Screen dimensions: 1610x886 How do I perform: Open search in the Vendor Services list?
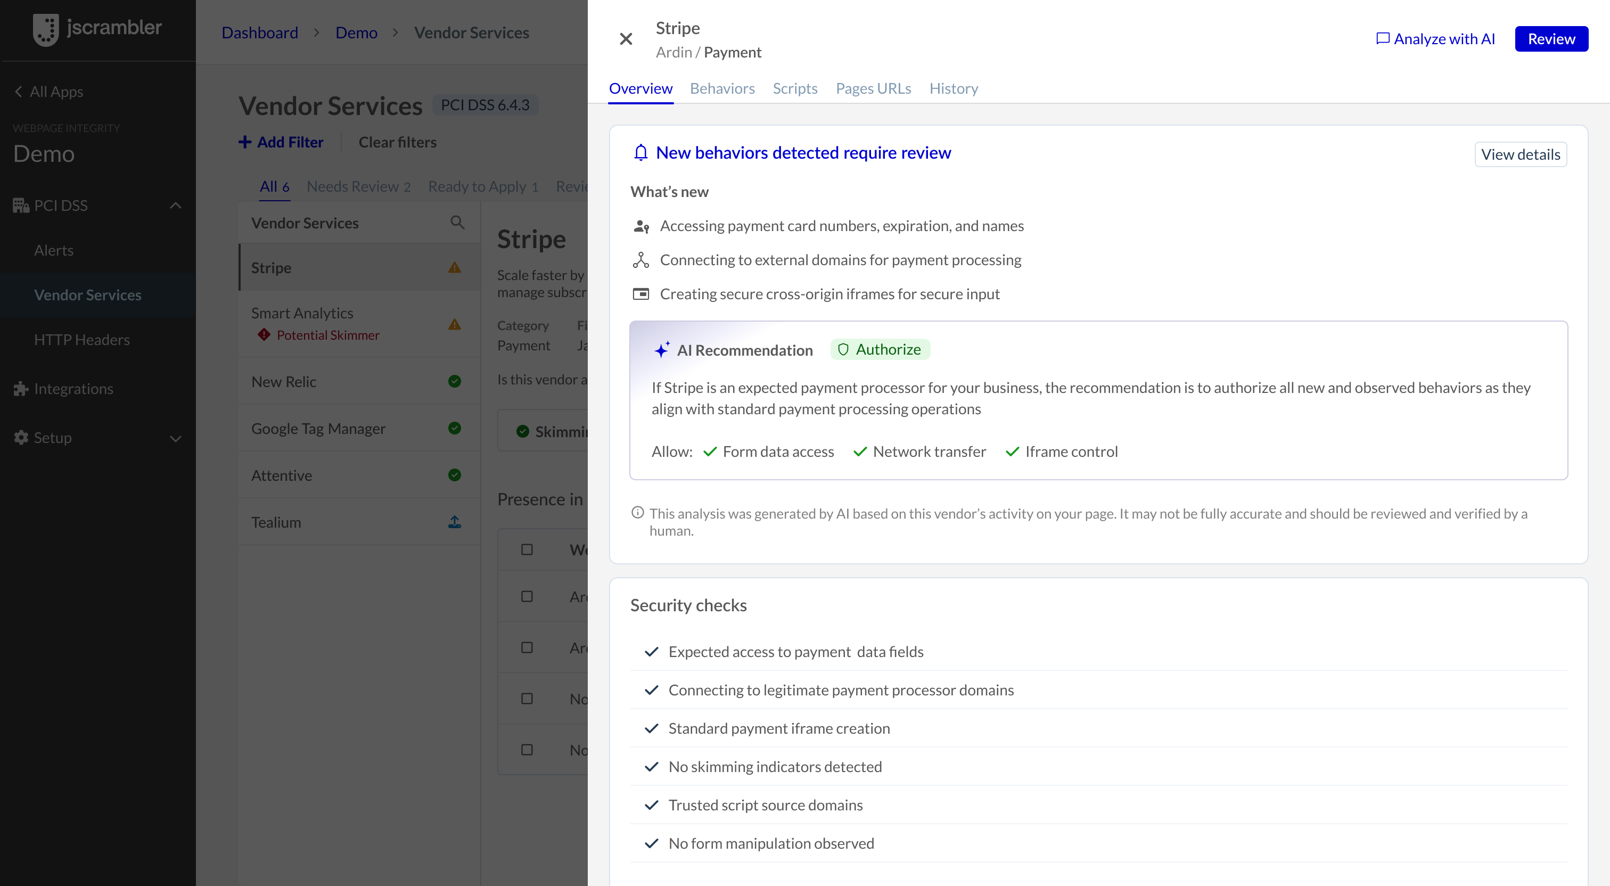pyautogui.click(x=457, y=222)
